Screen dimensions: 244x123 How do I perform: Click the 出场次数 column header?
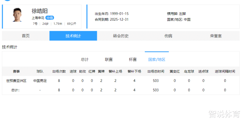coord(59,71)
